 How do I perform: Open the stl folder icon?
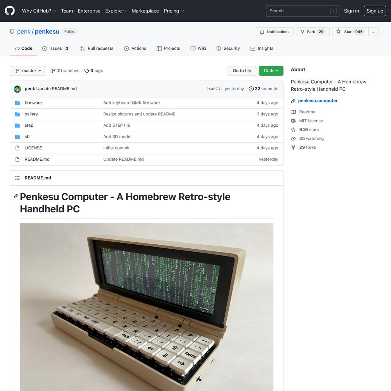pyautogui.click(x=18, y=136)
